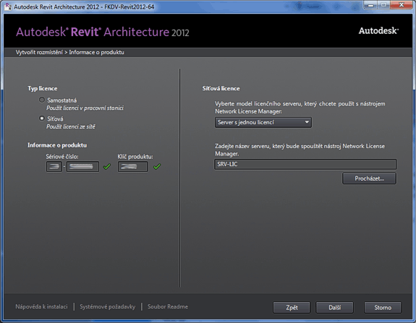Click the Klíč produktu field

[132, 167]
